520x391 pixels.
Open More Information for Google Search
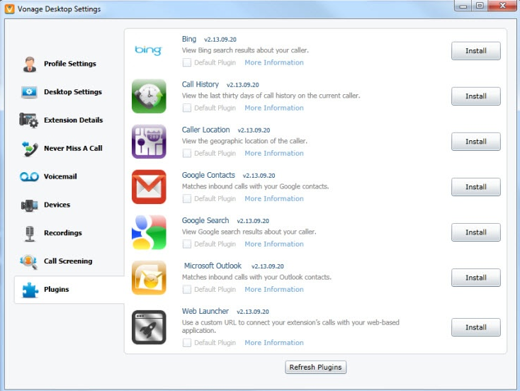274,244
